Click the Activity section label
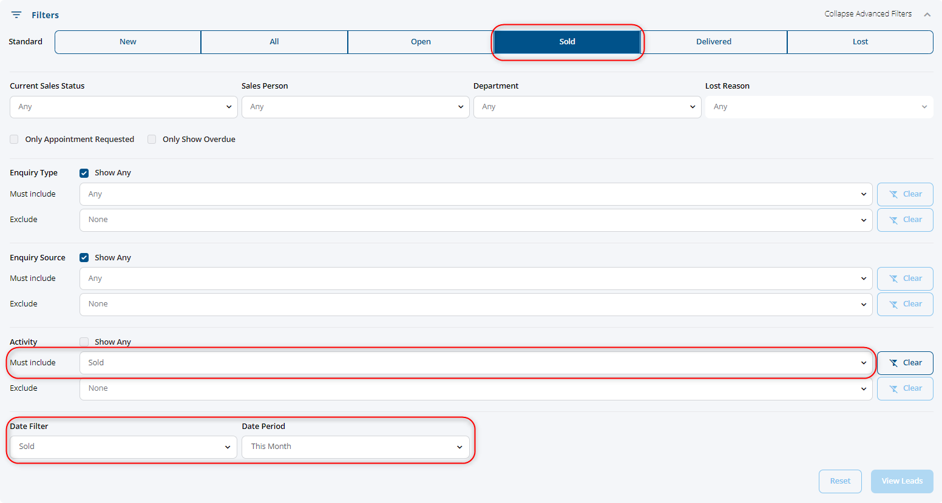Image resolution: width=942 pixels, height=503 pixels. [x=24, y=342]
